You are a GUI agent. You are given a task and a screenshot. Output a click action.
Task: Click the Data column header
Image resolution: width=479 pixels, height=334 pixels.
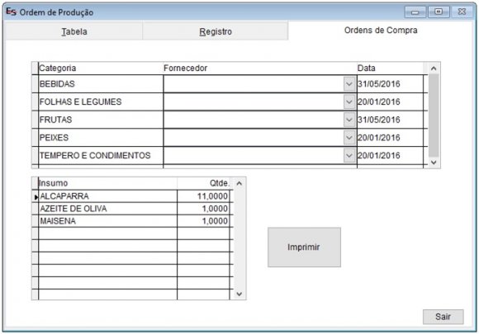(x=390, y=68)
